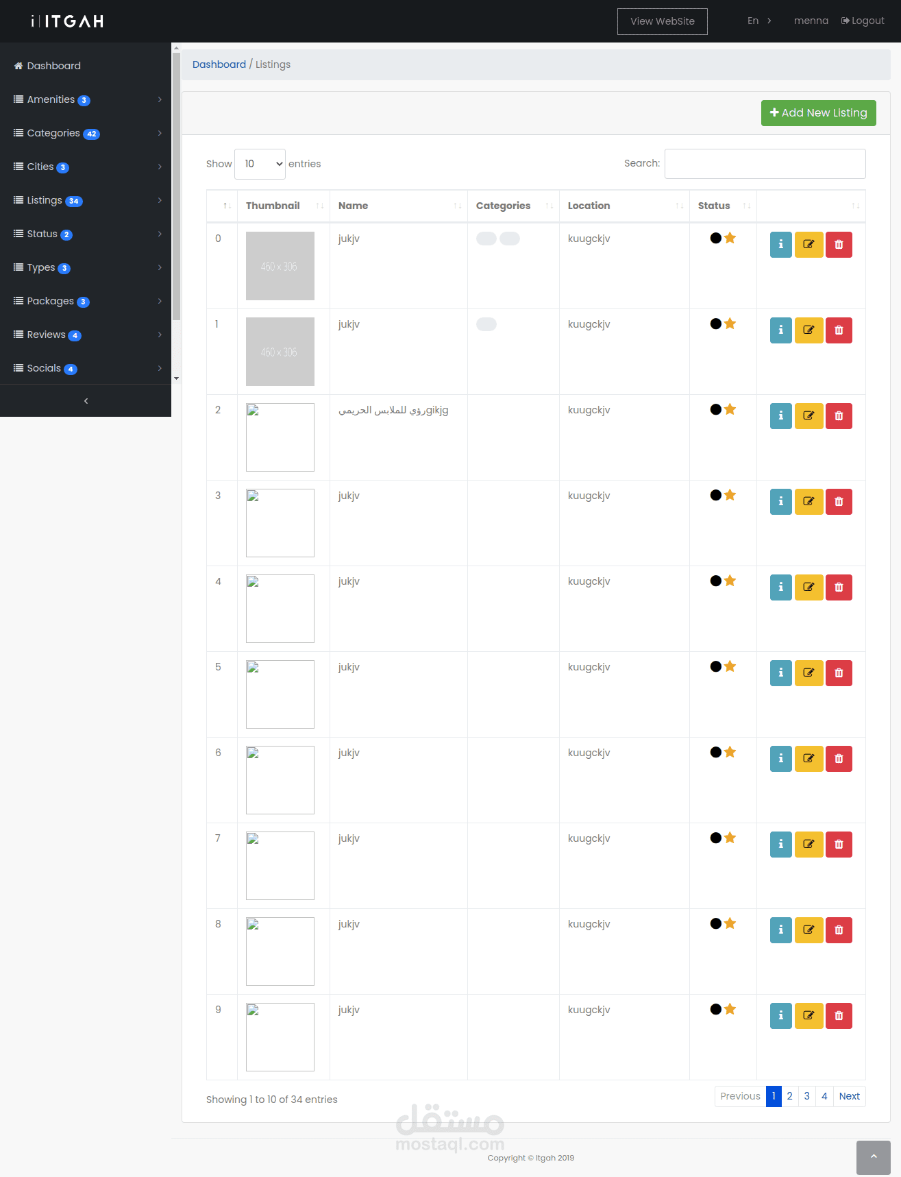Click the featured star in row 0
901x1177 pixels.
[730, 238]
